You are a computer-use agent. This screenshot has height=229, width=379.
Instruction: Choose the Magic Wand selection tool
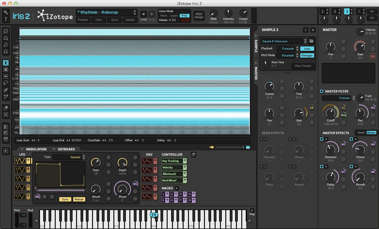[x=6, y=97]
